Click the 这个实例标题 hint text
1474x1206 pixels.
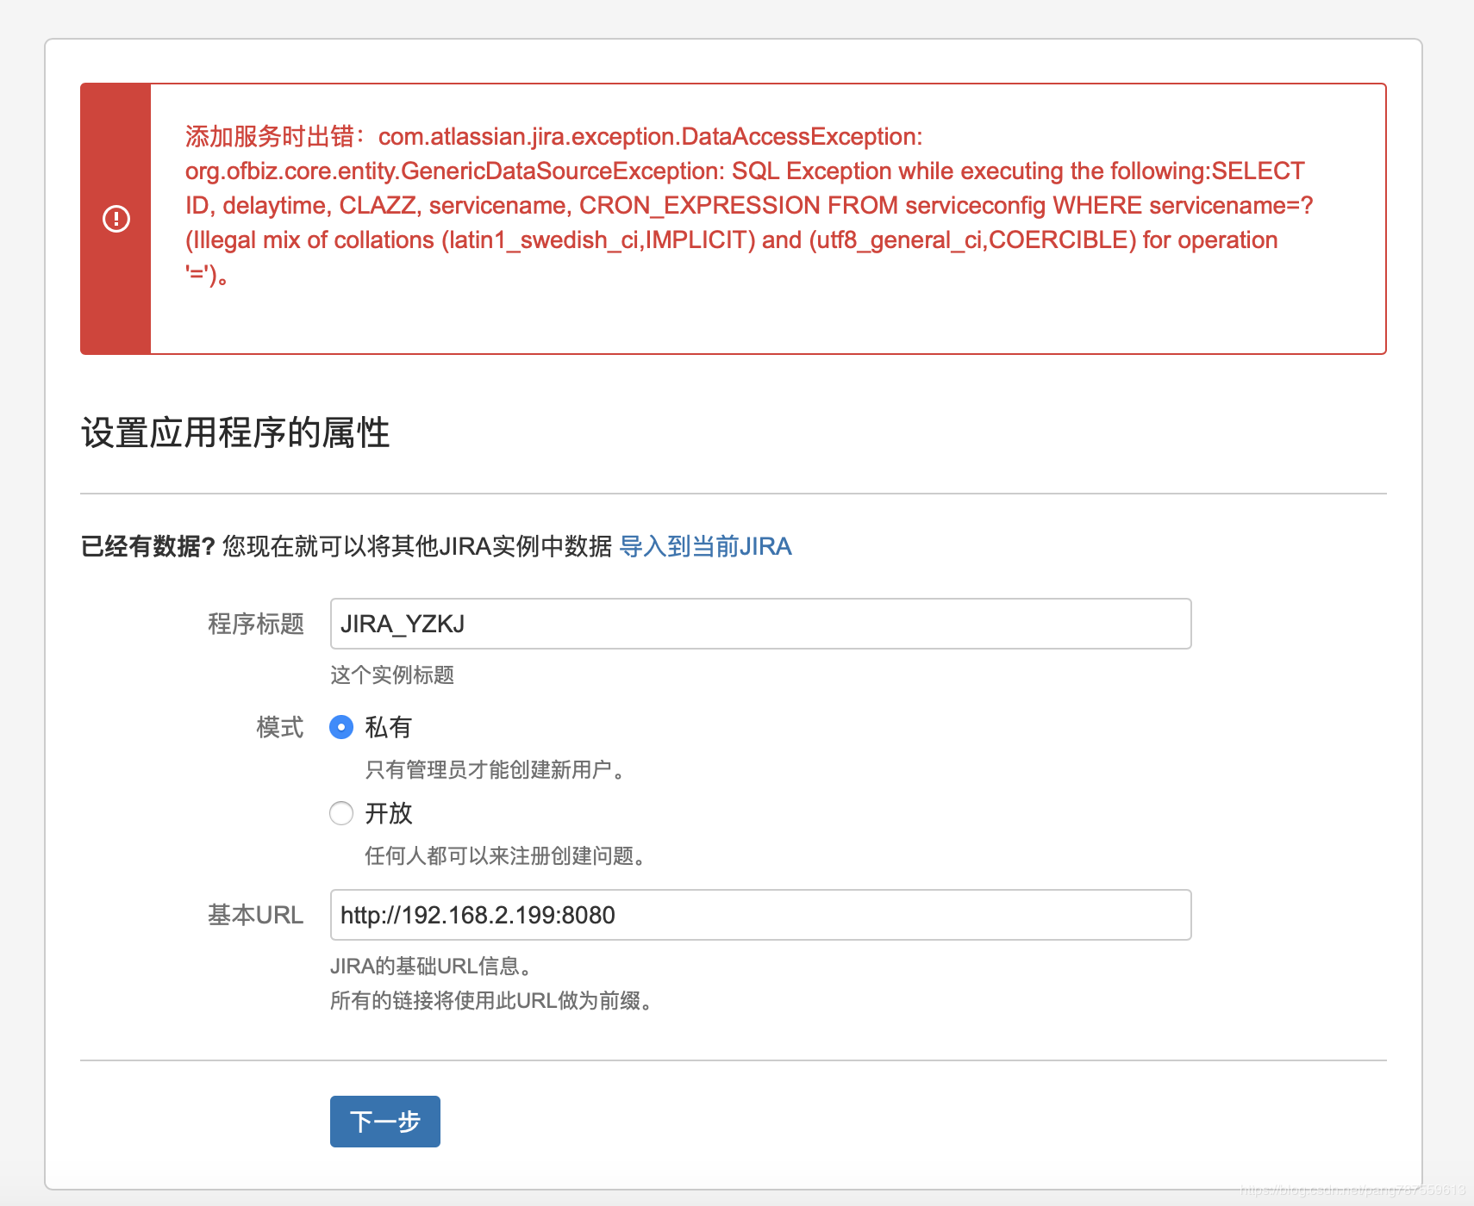(x=392, y=674)
